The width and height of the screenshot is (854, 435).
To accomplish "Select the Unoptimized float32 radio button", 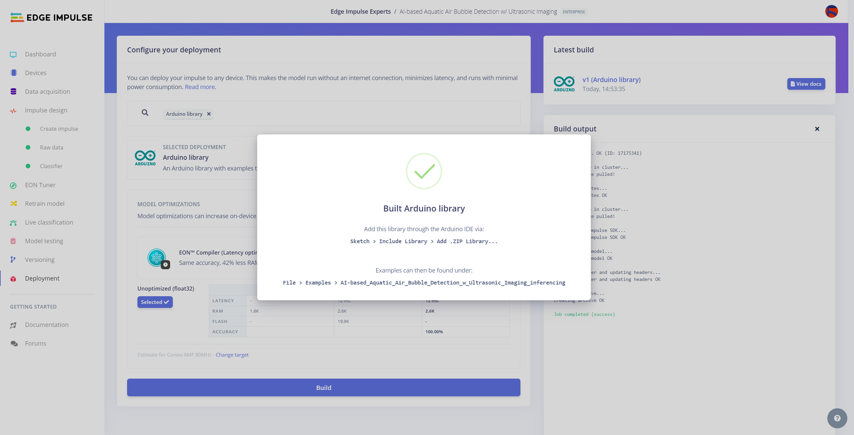I will point(155,302).
